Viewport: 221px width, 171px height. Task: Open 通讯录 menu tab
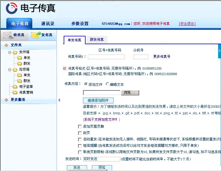click(x=48, y=24)
